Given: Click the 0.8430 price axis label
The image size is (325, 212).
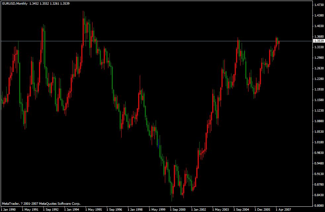Looking at the screenshot, I should click(319, 195).
